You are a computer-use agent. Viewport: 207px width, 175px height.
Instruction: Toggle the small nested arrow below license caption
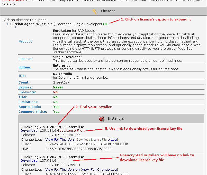point(16,27)
